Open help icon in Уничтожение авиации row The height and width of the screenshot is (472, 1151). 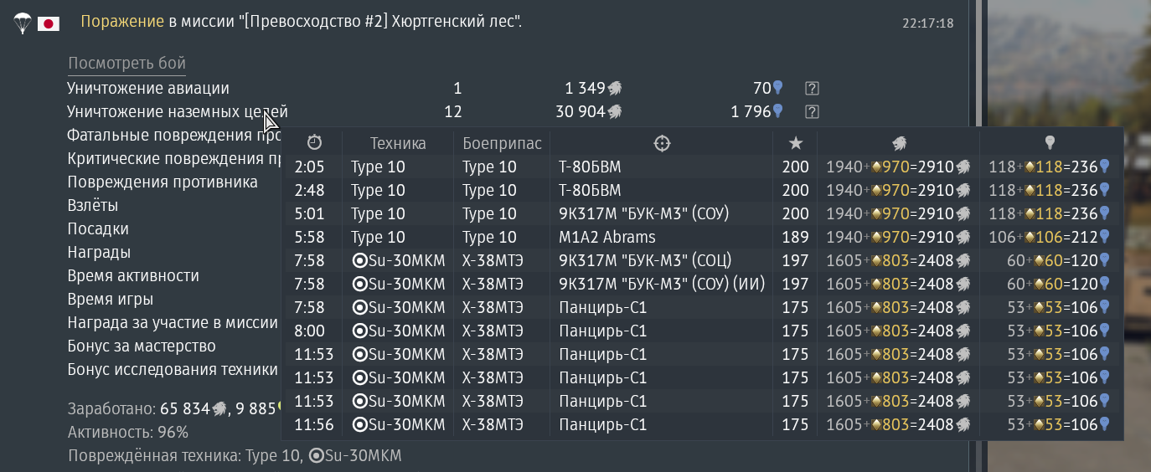pyautogui.click(x=811, y=88)
